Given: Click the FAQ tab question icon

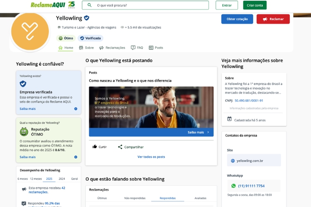Looking at the screenshot, I should (133, 48).
